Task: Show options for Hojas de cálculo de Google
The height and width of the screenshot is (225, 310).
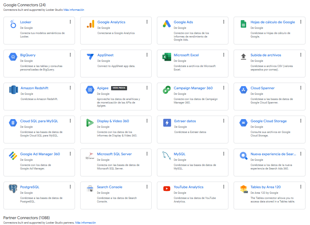Action: pyautogui.click(x=301, y=22)
